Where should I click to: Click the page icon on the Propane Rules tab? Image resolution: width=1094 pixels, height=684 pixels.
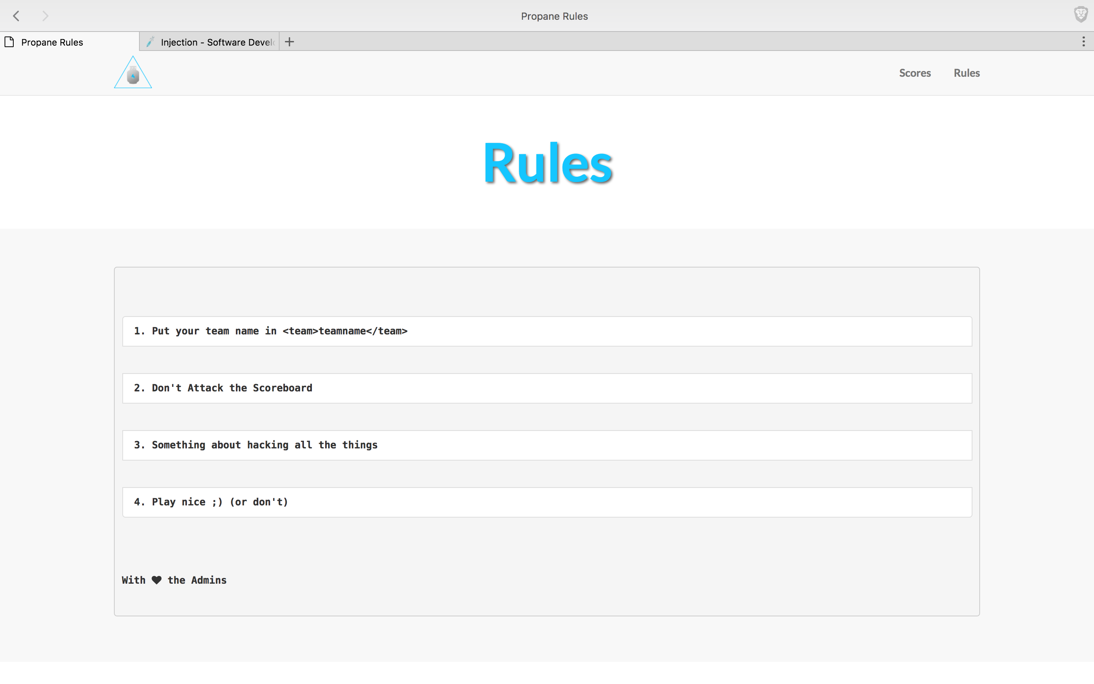[x=9, y=42]
